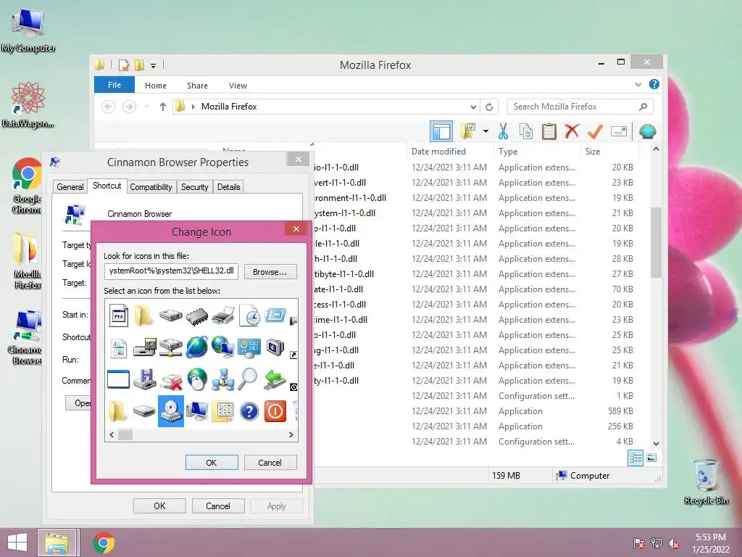The height and width of the screenshot is (557, 742).
Task: Open the Share ribbon tab
Action: point(197,86)
